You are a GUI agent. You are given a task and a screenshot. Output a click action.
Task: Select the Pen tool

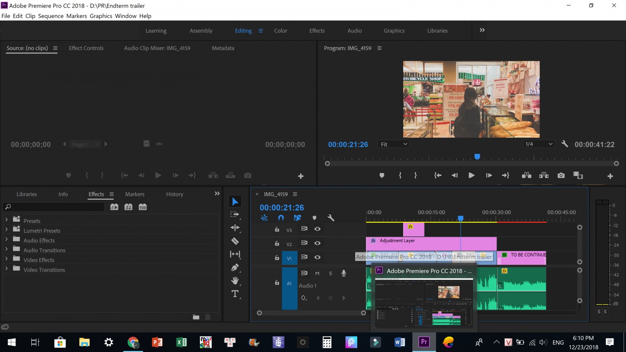point(235,267)
